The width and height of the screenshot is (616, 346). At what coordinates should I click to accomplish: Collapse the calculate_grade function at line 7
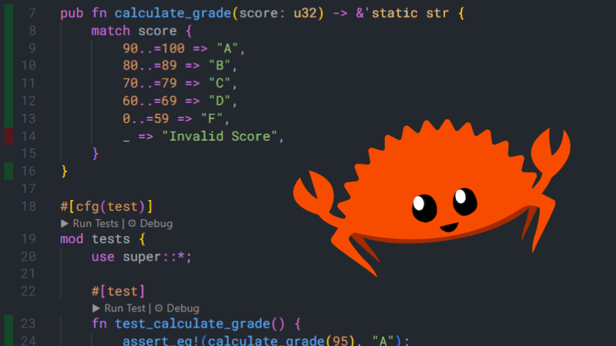(x=49, y=15)
